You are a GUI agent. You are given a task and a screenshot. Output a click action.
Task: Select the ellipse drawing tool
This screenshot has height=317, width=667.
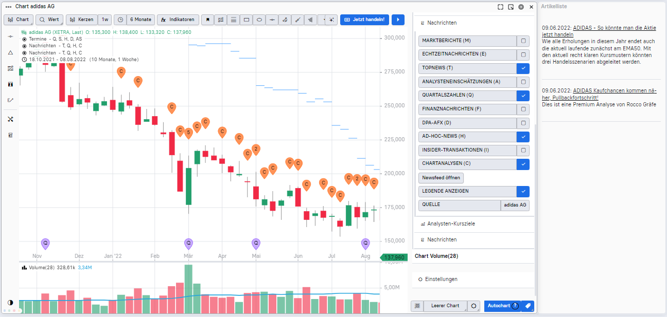[259, 20]
